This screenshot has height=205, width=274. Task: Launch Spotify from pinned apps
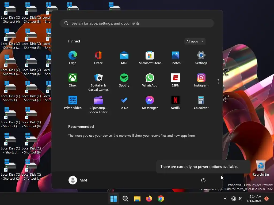(124, 80)
